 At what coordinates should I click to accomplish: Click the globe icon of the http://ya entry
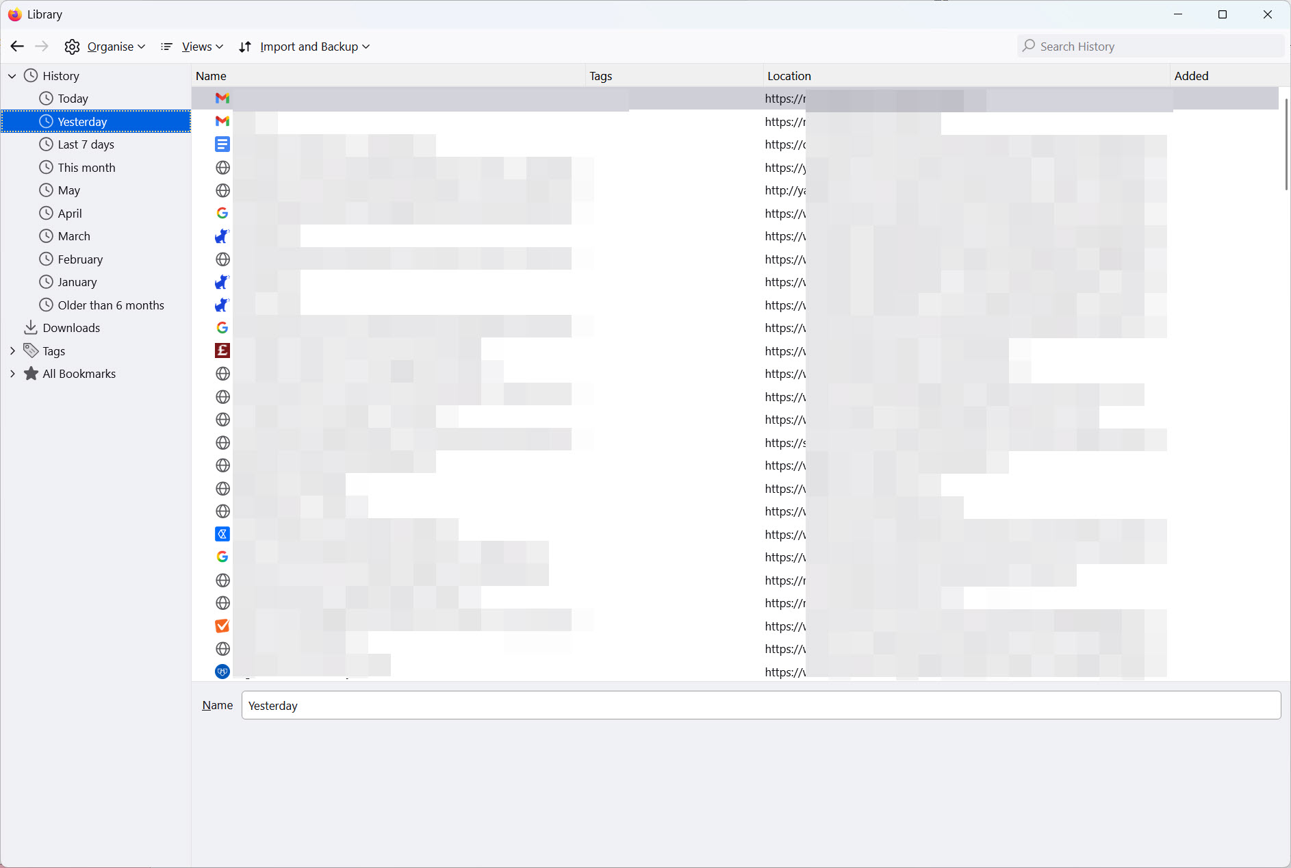pyautogui.click(x=222, y=190)
